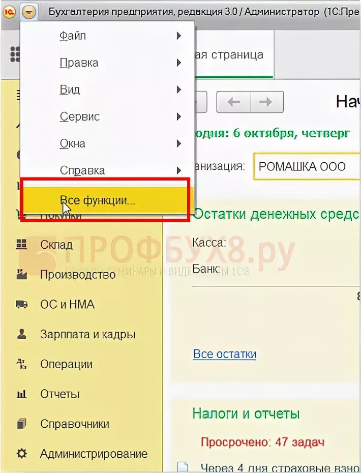Viewport: 361px width, 473px height.
Task: Open the Склад section
Action: tap(56, 244)
